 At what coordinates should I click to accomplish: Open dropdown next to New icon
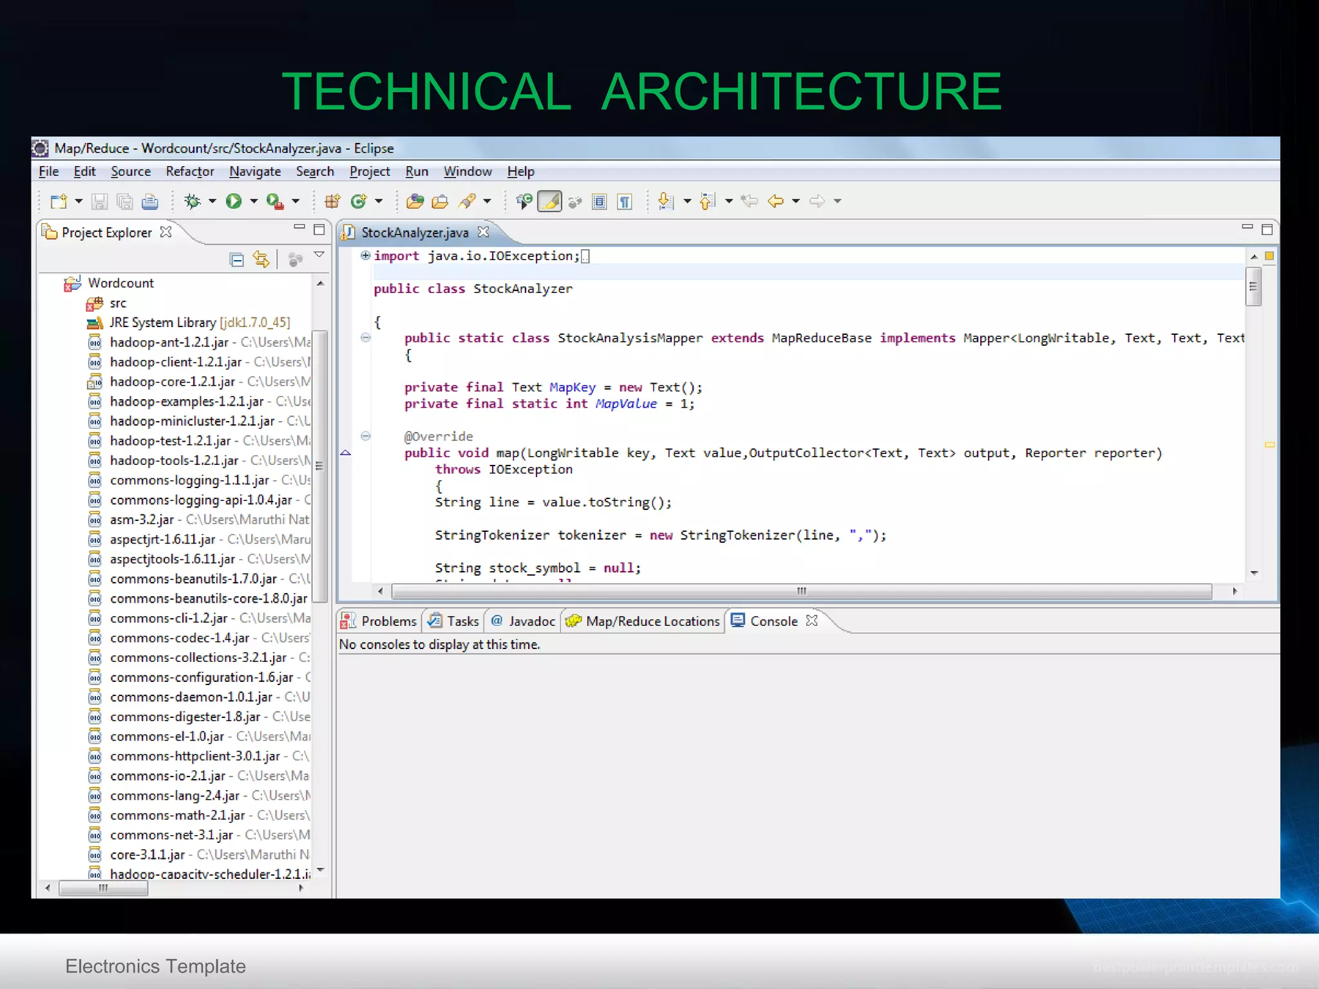79,202
